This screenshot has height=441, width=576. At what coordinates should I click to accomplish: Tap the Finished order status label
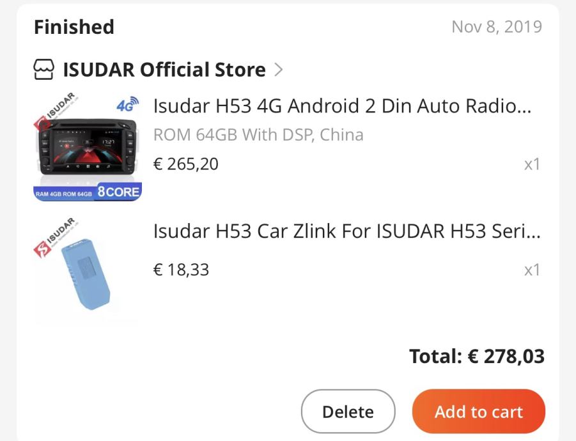click(74, 27)
